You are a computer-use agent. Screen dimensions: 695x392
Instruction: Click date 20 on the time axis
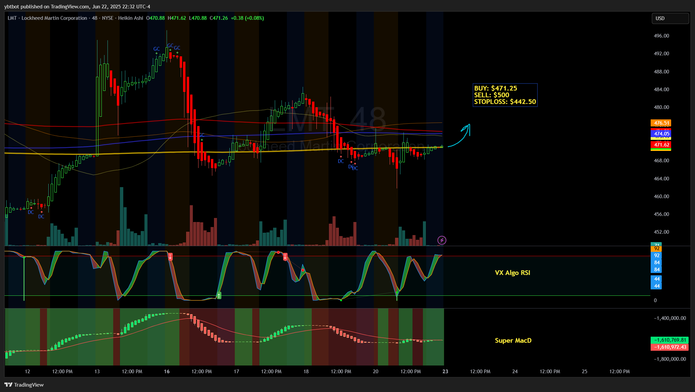(x=376, y=372)
